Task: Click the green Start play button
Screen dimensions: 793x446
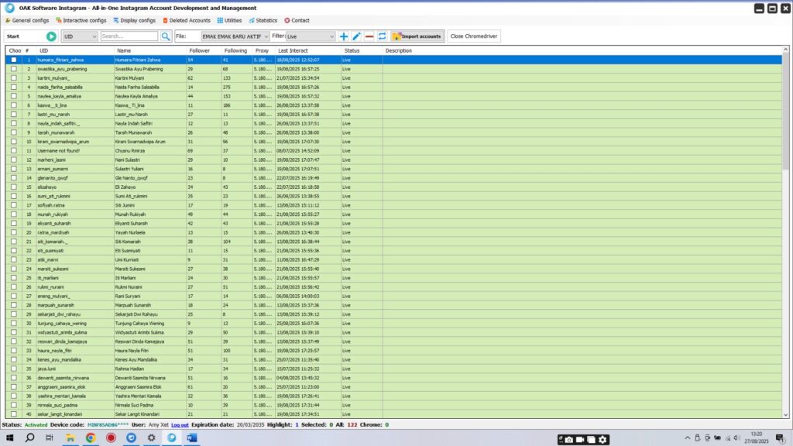Action: point(51,36)
